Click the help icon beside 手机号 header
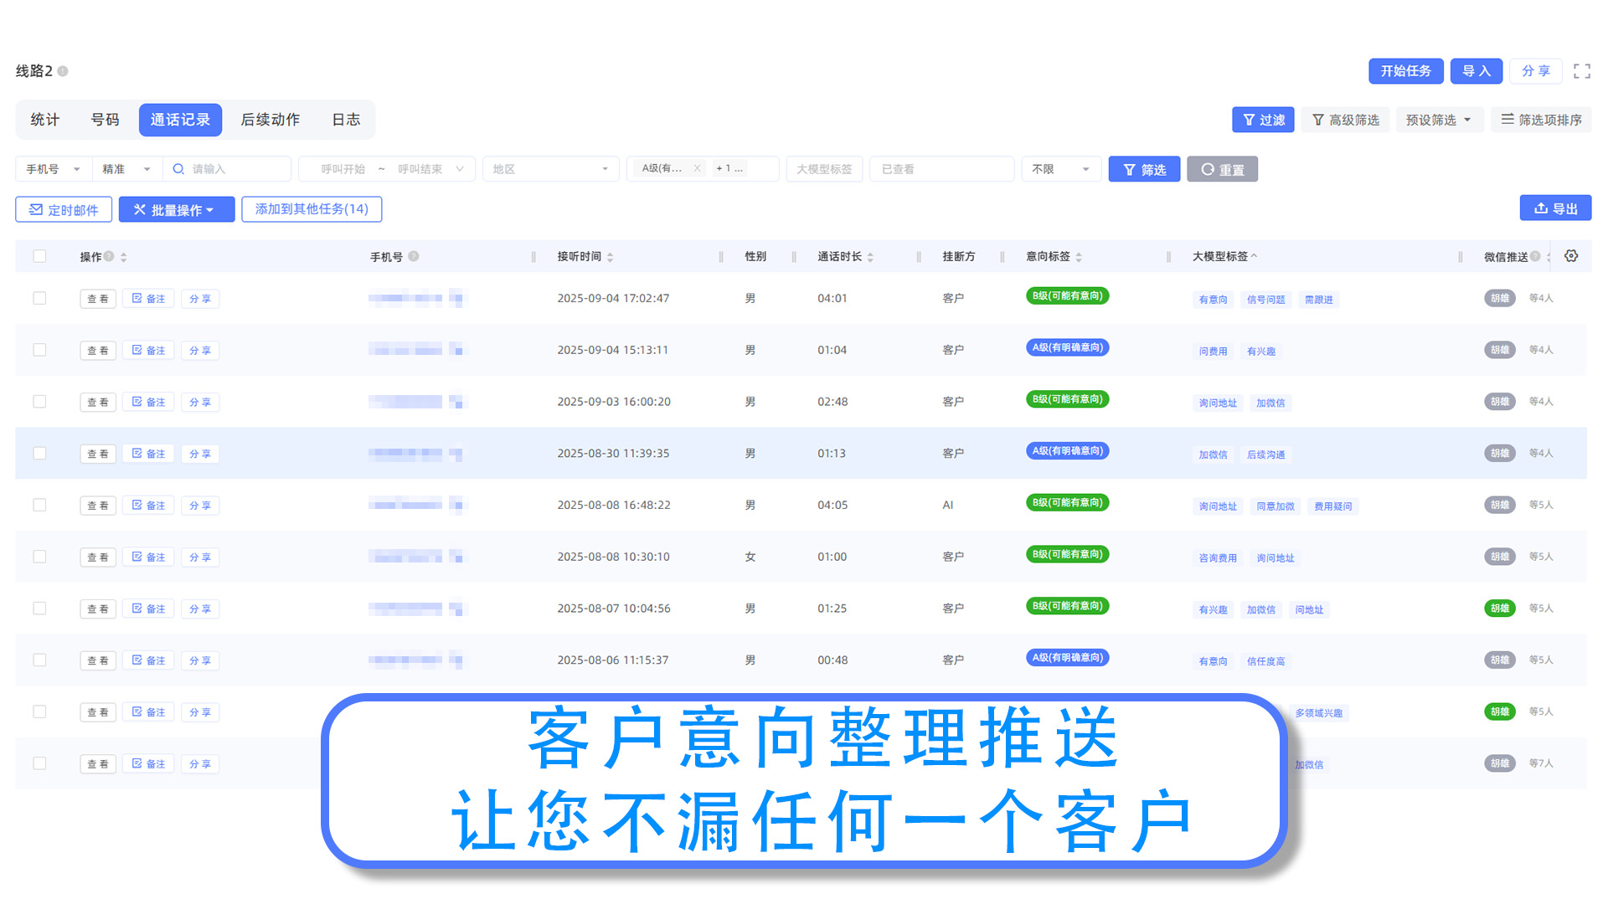1608x904 pixels. pos(414,256)
